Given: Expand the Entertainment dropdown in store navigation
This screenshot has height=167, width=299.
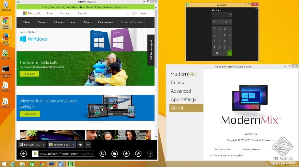Looking at the screenshot, I should [106, 22].
